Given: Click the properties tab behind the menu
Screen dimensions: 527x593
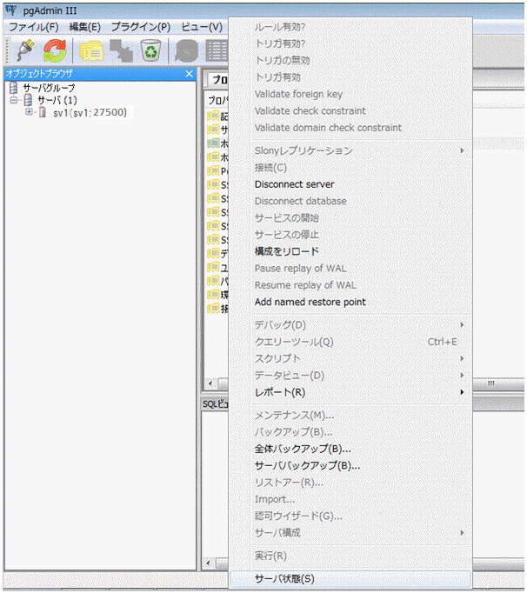Looking at the screenshot, I should (218, 79).
